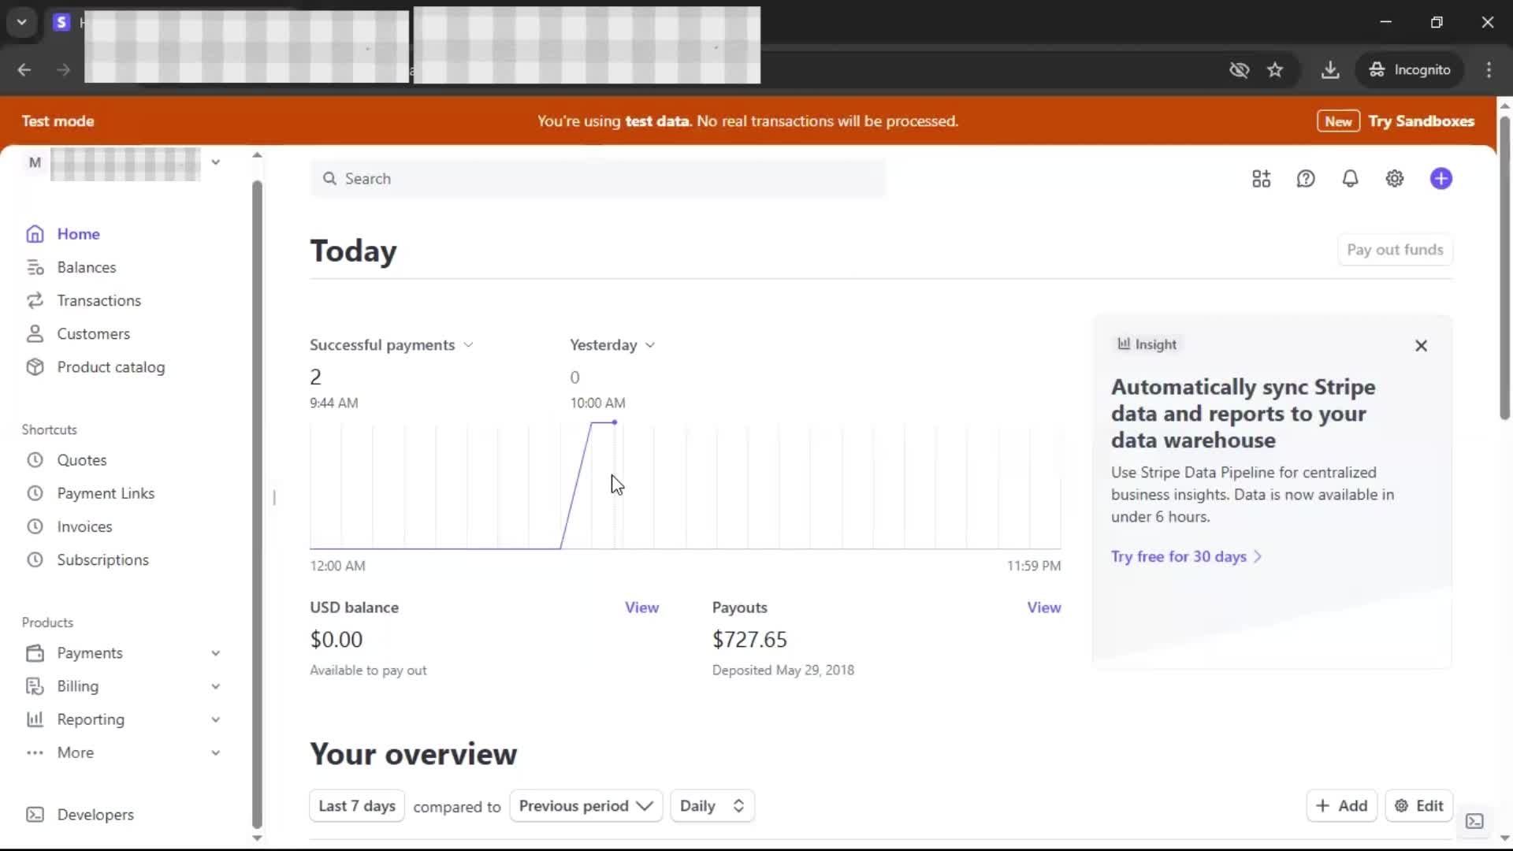Expand the Payments submenu chevron

coord(215,653)
